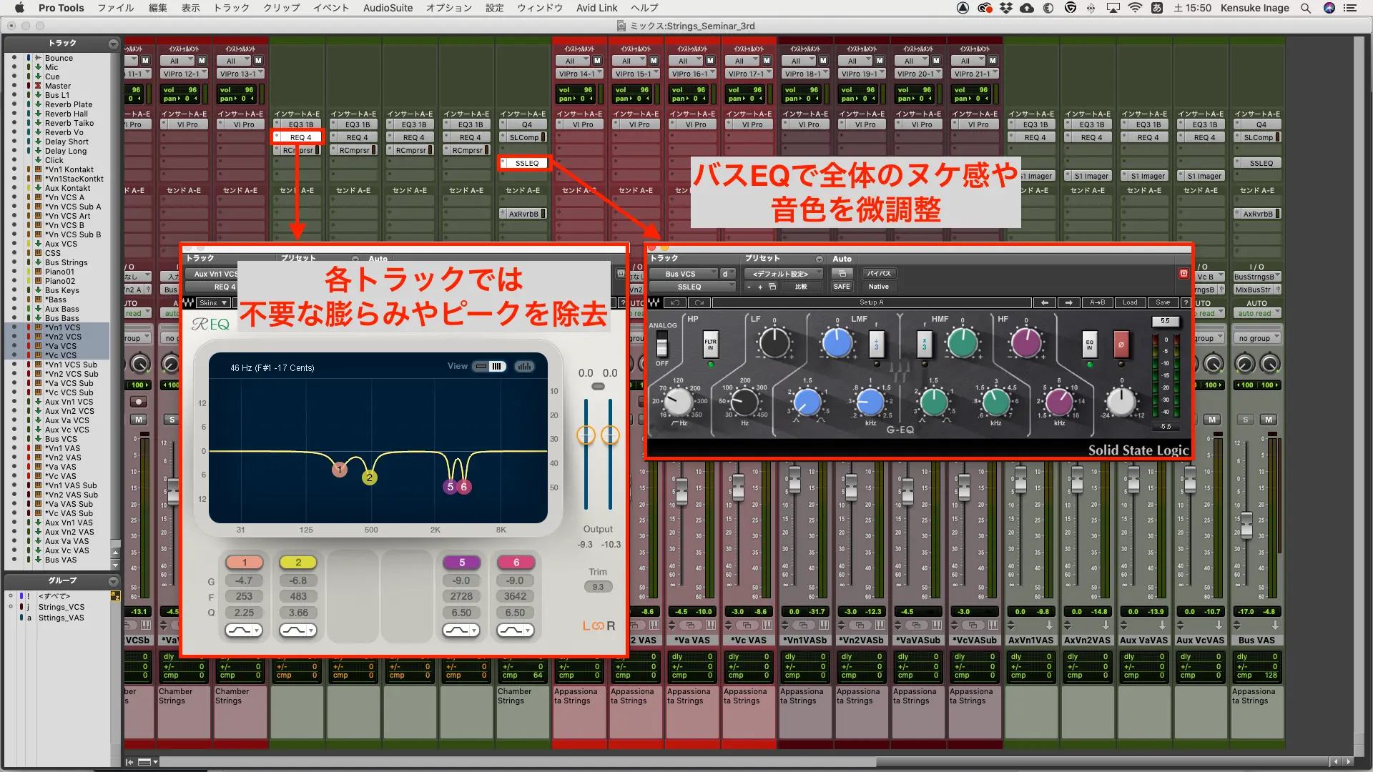1373x772 pixels.
Task: Click Save in the SSLEQ Waves toolbar
Action: (x=1163, y=302)
